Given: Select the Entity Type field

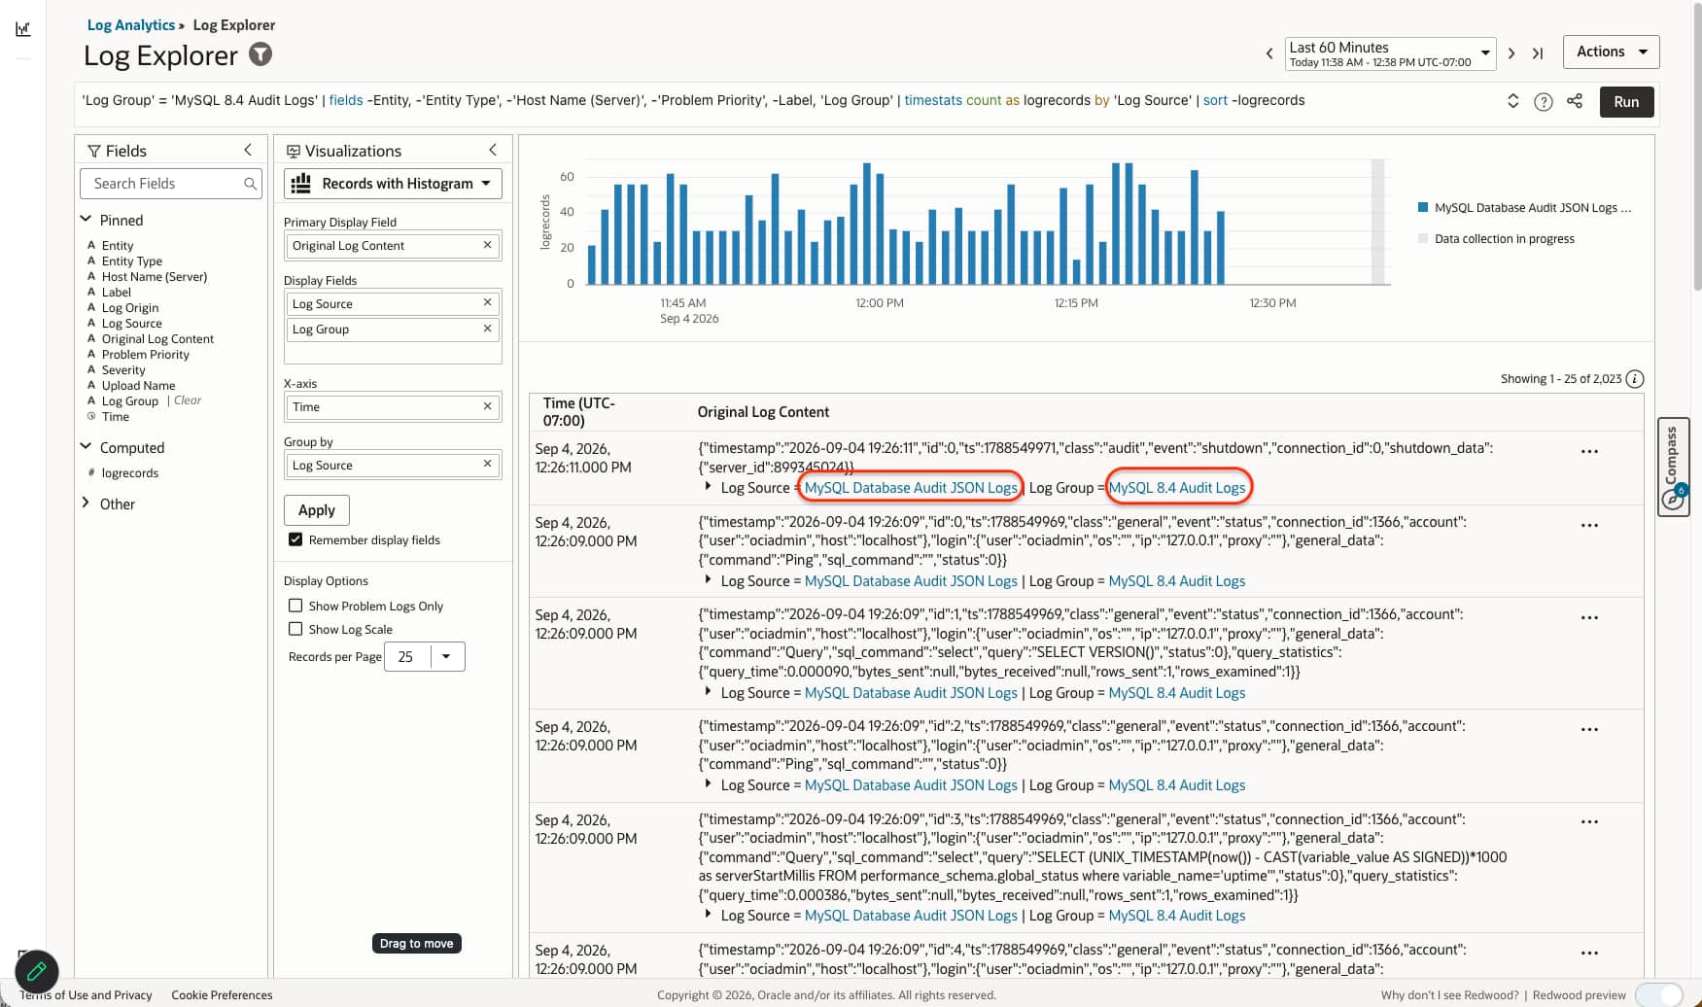Looking at the screenshot, I should tap(132, 260).
